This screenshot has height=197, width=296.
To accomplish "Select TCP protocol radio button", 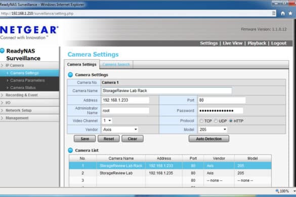I will (x=201, y=121).
